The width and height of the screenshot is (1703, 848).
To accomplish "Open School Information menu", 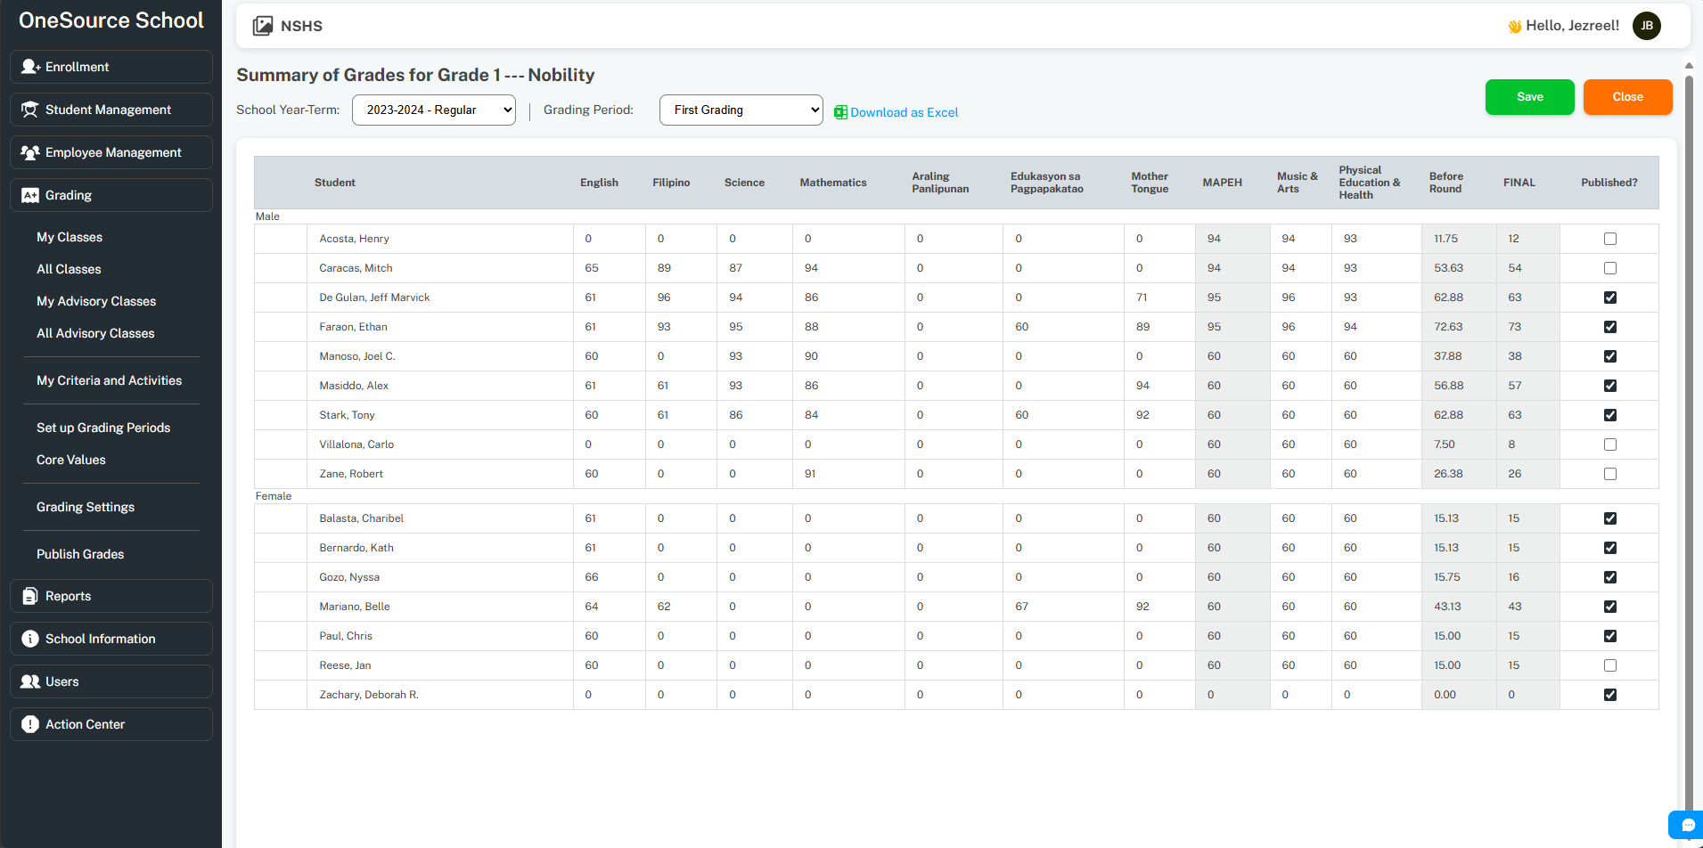I will 111,639.
